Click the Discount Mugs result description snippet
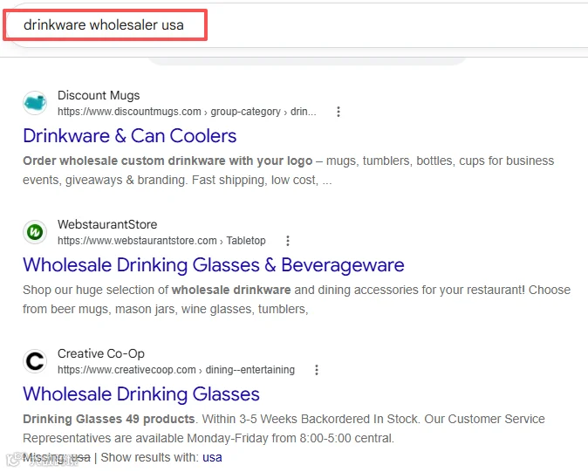 click(289, 171)
